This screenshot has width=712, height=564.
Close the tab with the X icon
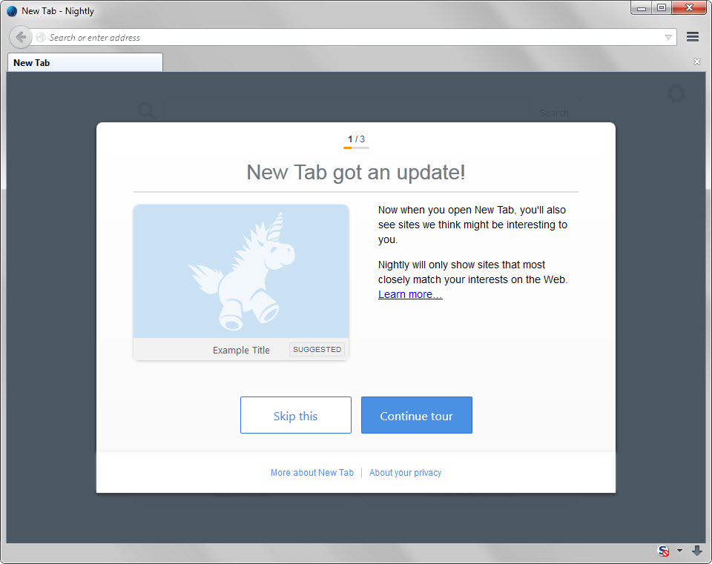(697, 62)
